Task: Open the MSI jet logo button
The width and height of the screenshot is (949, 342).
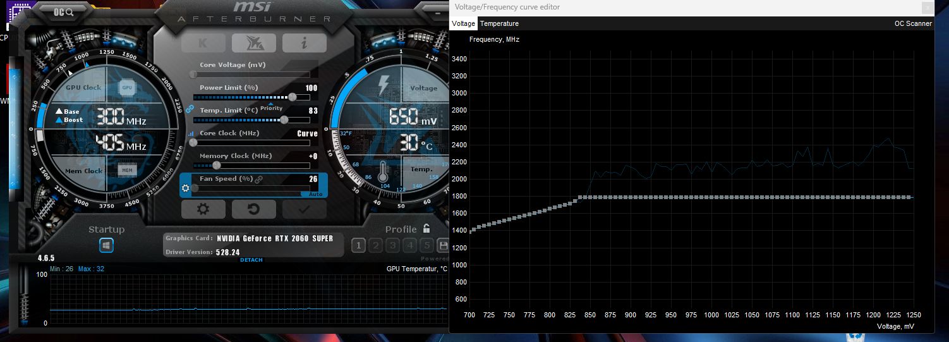Action: click(x=253, y=43)
